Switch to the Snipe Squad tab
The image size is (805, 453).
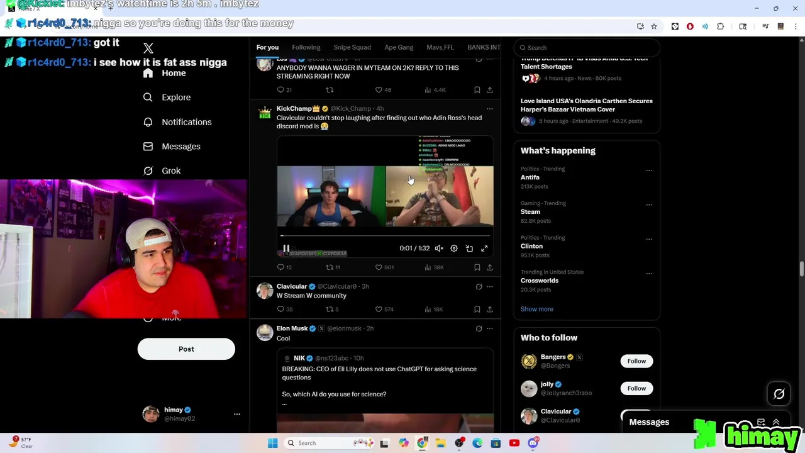click(352, 47)
